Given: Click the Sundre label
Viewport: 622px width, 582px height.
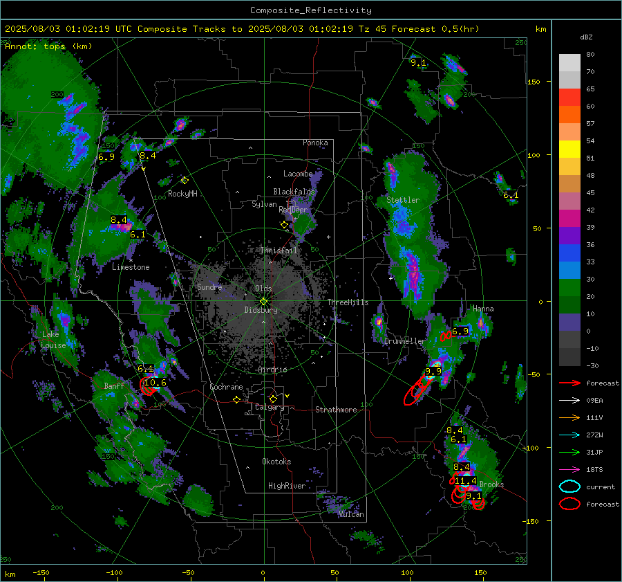Looking at the screenshot, I should (209, 287).
